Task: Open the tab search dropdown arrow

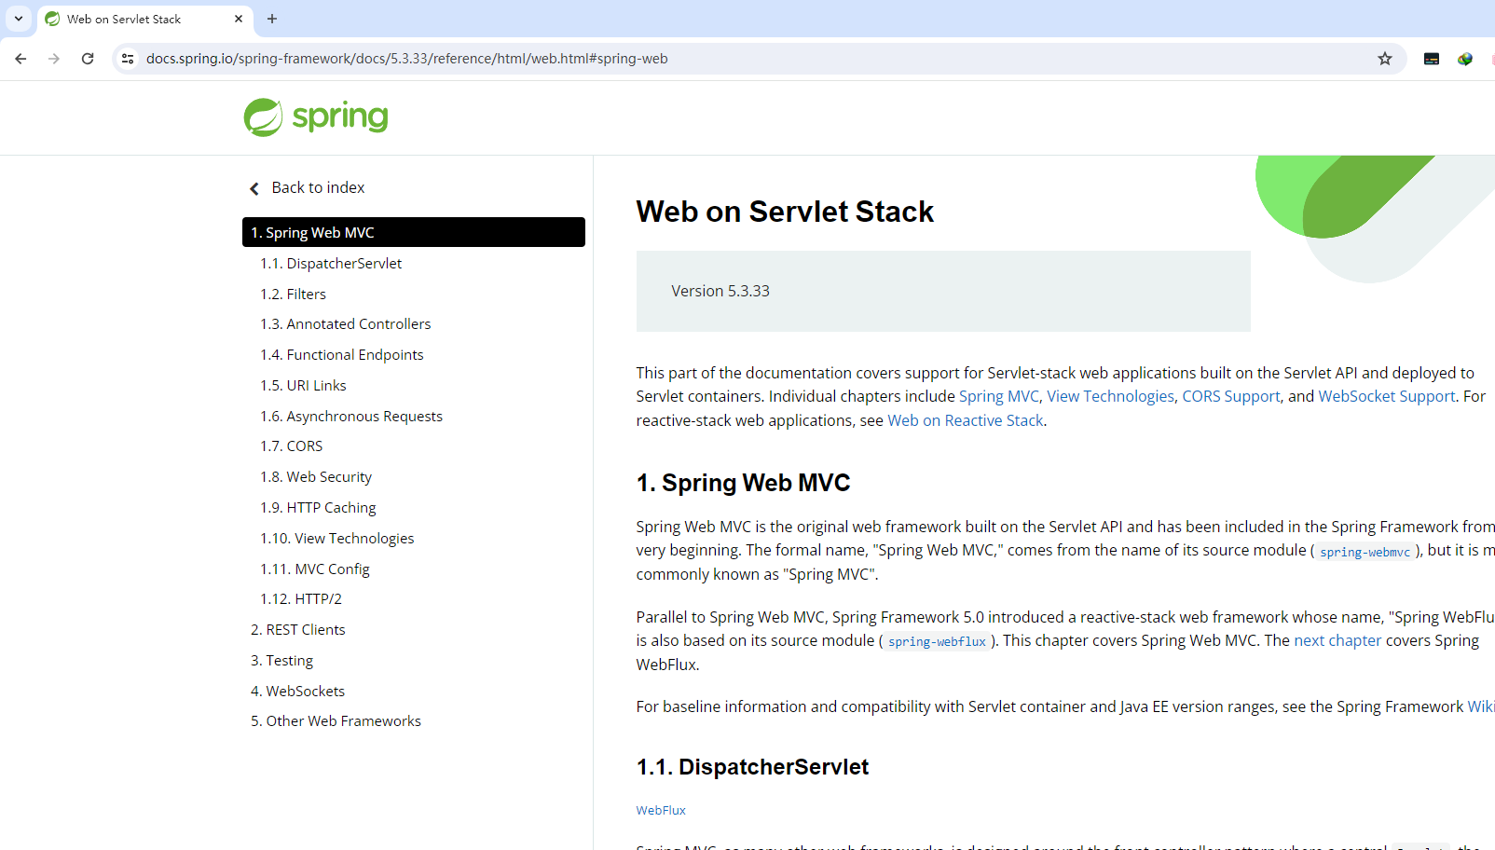Action: pyautogui.click(x=19, y=19)
